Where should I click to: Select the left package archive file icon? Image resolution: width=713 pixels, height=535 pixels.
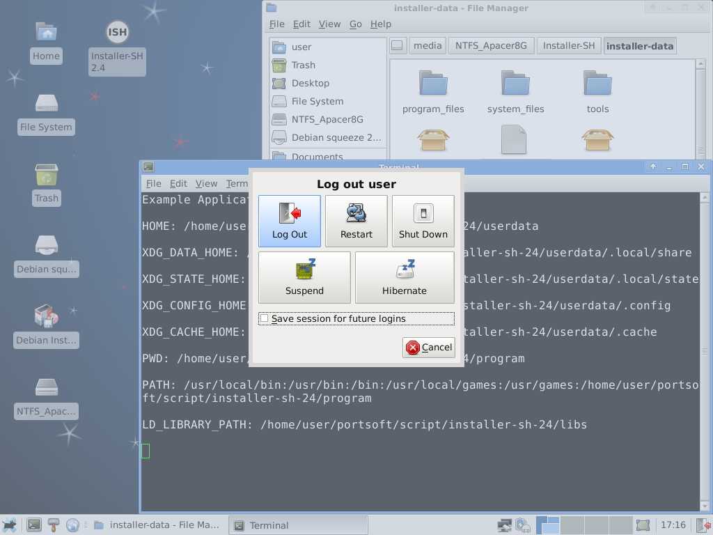(433, 140)
